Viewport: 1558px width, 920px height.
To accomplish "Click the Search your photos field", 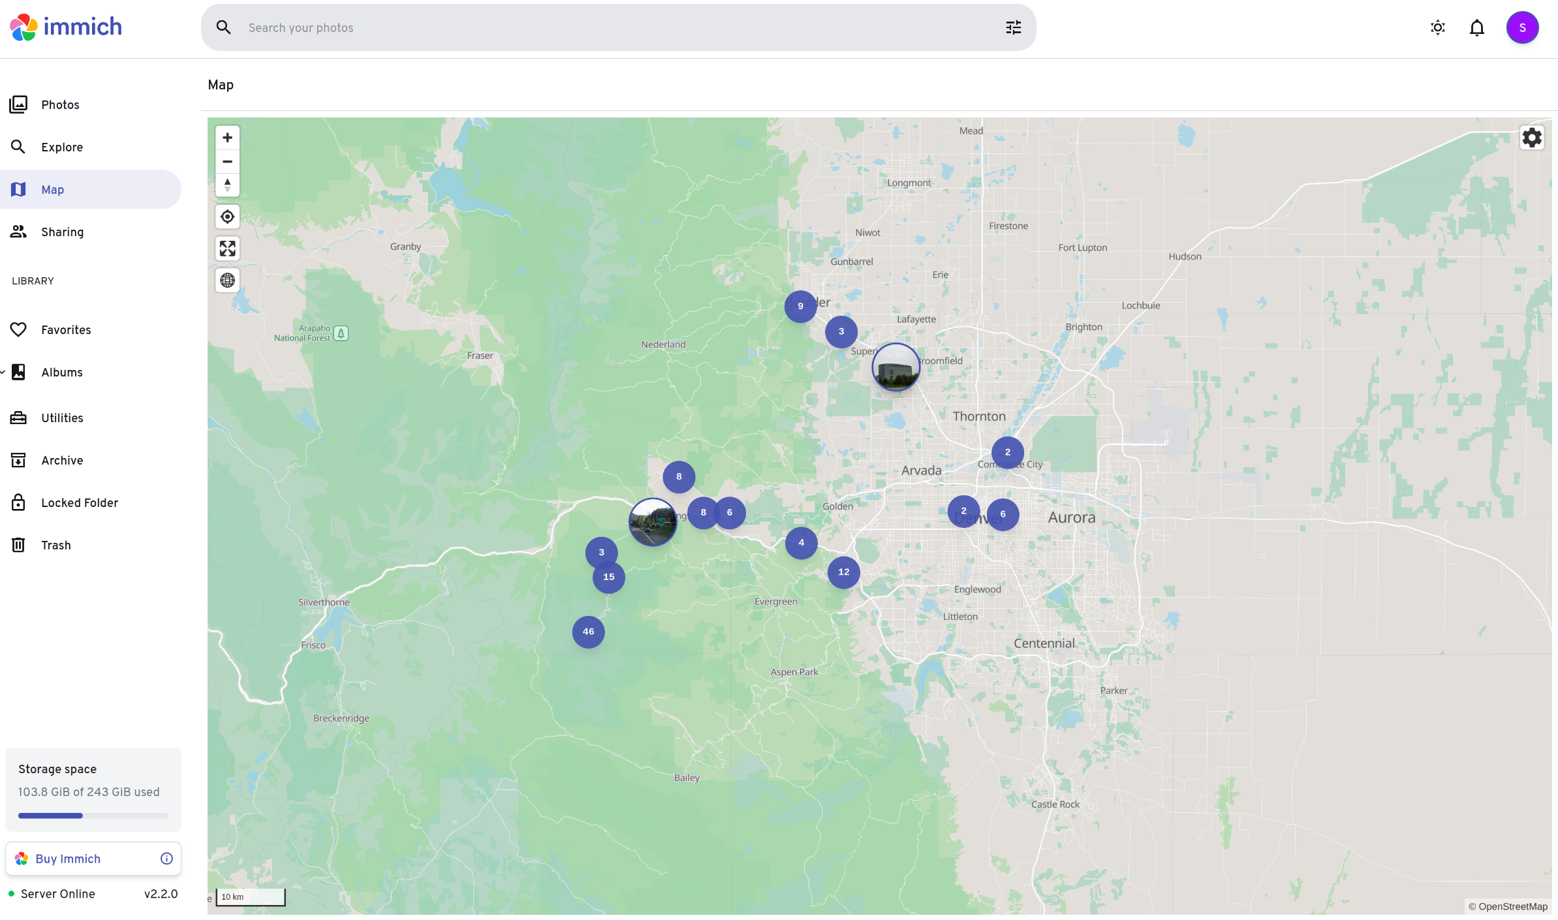I will [x=614, y=28].
